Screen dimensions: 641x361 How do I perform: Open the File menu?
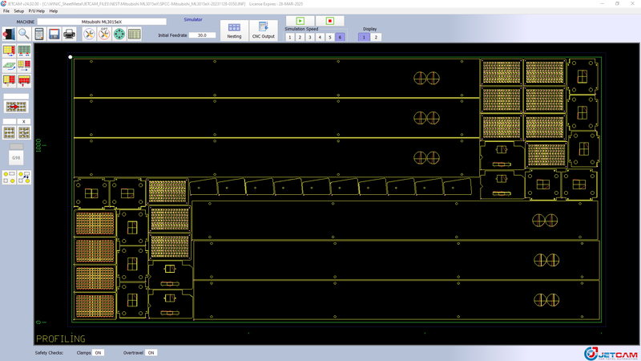click(x=6, y=11)
